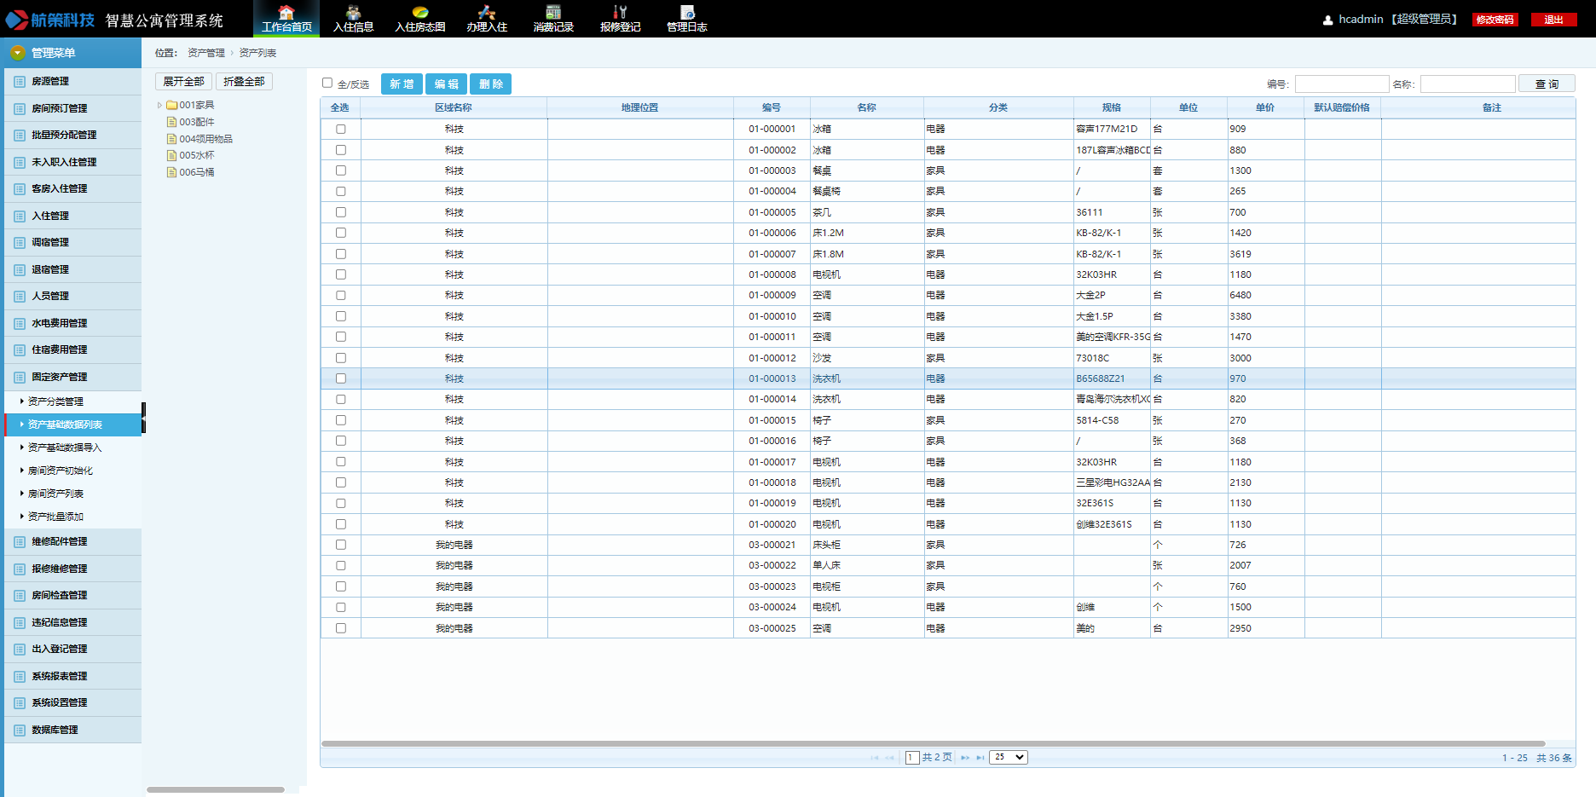
Task: Click the 办理入住 check-in icon
Action: pos(486,18)
